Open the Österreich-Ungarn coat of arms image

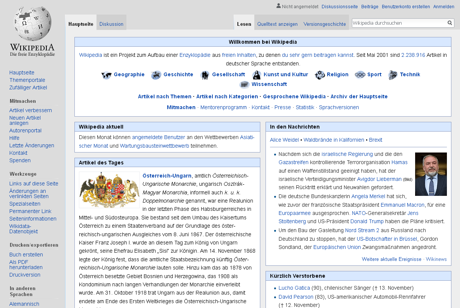tap(109, 190)
